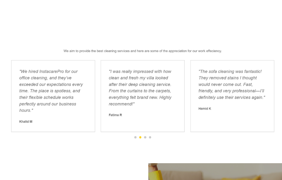
Task: Click the Fatima R reviewer name
Action: pos(115,115)
